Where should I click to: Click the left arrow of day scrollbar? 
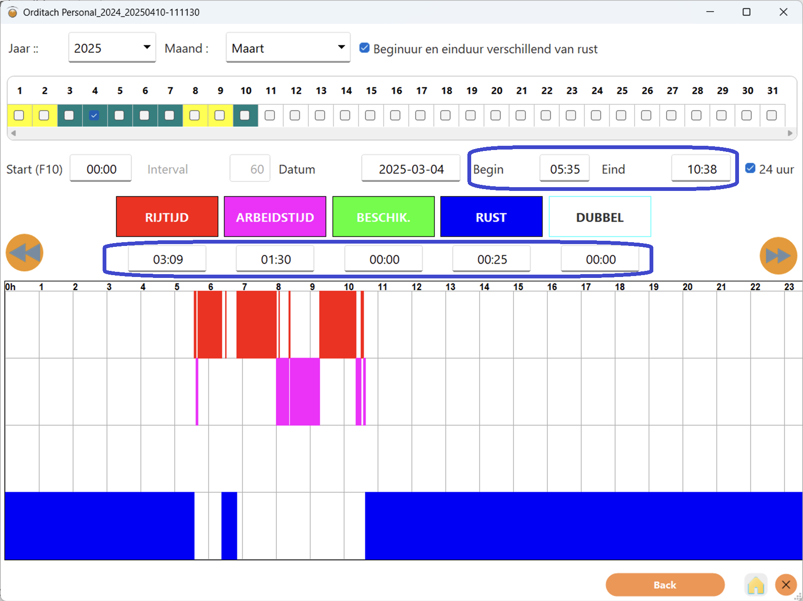pyautogui.click(x=14, y=133)
